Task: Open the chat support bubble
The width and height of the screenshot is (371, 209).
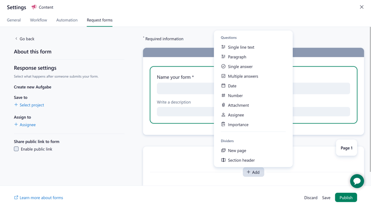Action: tap(357, 181)
